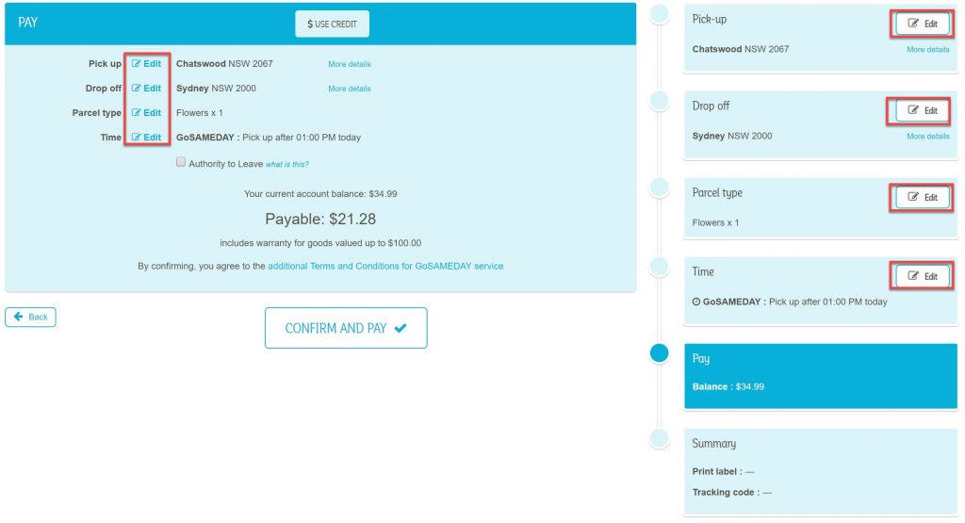The width and height of the screenshot is (965, 523).
Task: Click the Use Credit button
Action: click(x=333, y=24)
